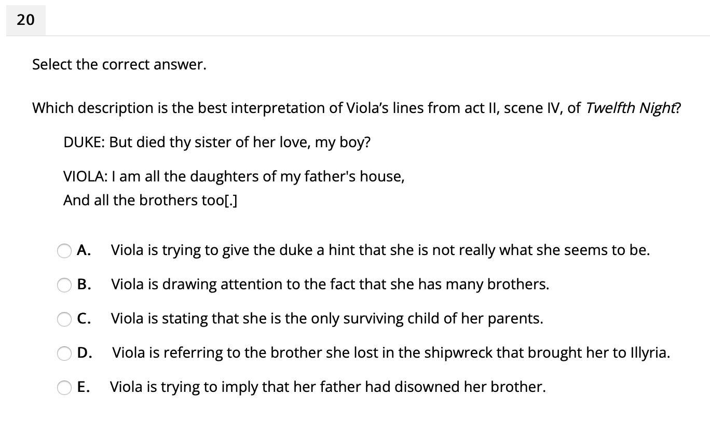The width and height of the screenshot is (710, 423).
Task: Pick the radio button for option E
Action: (x=64, y=388)
